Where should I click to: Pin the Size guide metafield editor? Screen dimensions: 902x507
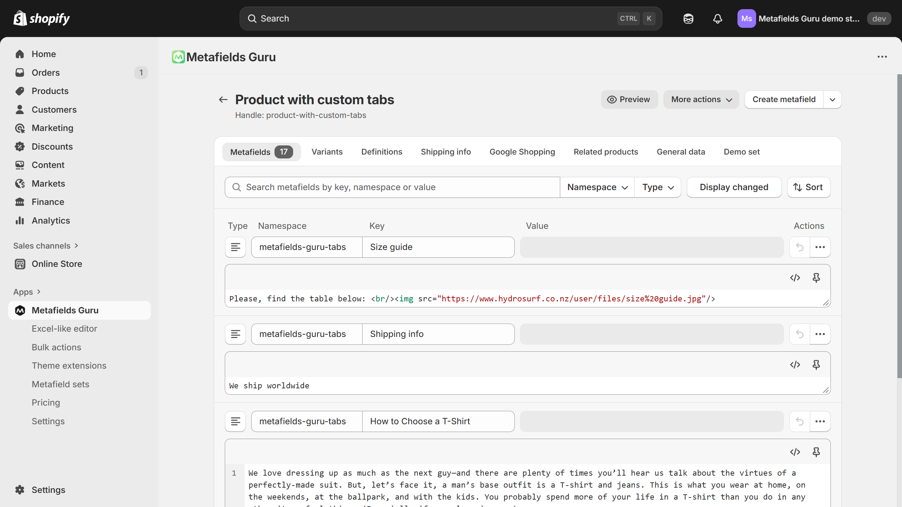point(816,278)
